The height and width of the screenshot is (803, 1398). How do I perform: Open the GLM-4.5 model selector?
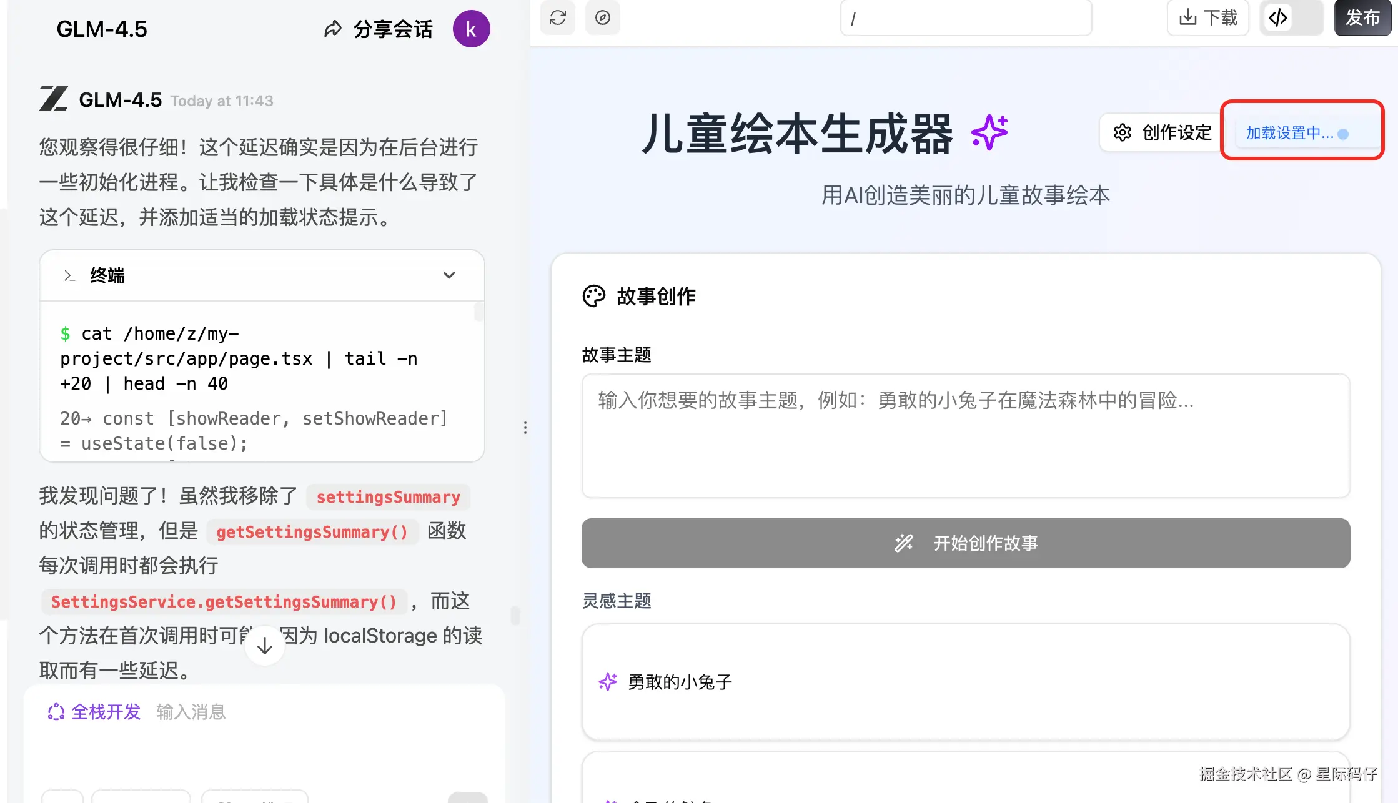click(102, 29)
